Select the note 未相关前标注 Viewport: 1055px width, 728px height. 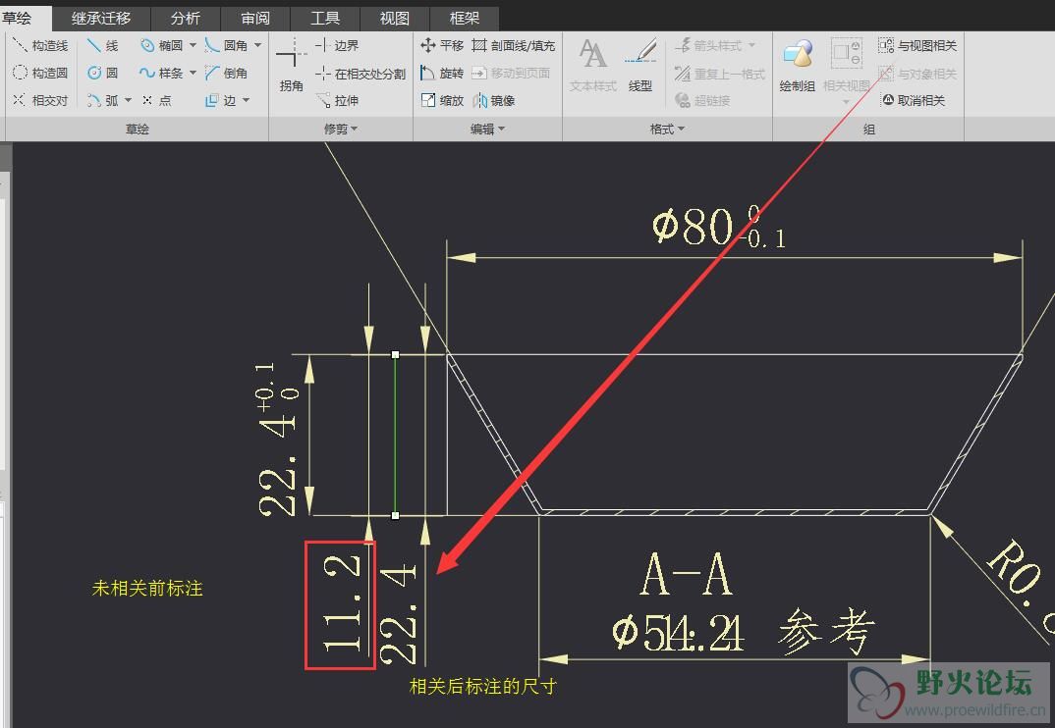click(x=146, y=588)
